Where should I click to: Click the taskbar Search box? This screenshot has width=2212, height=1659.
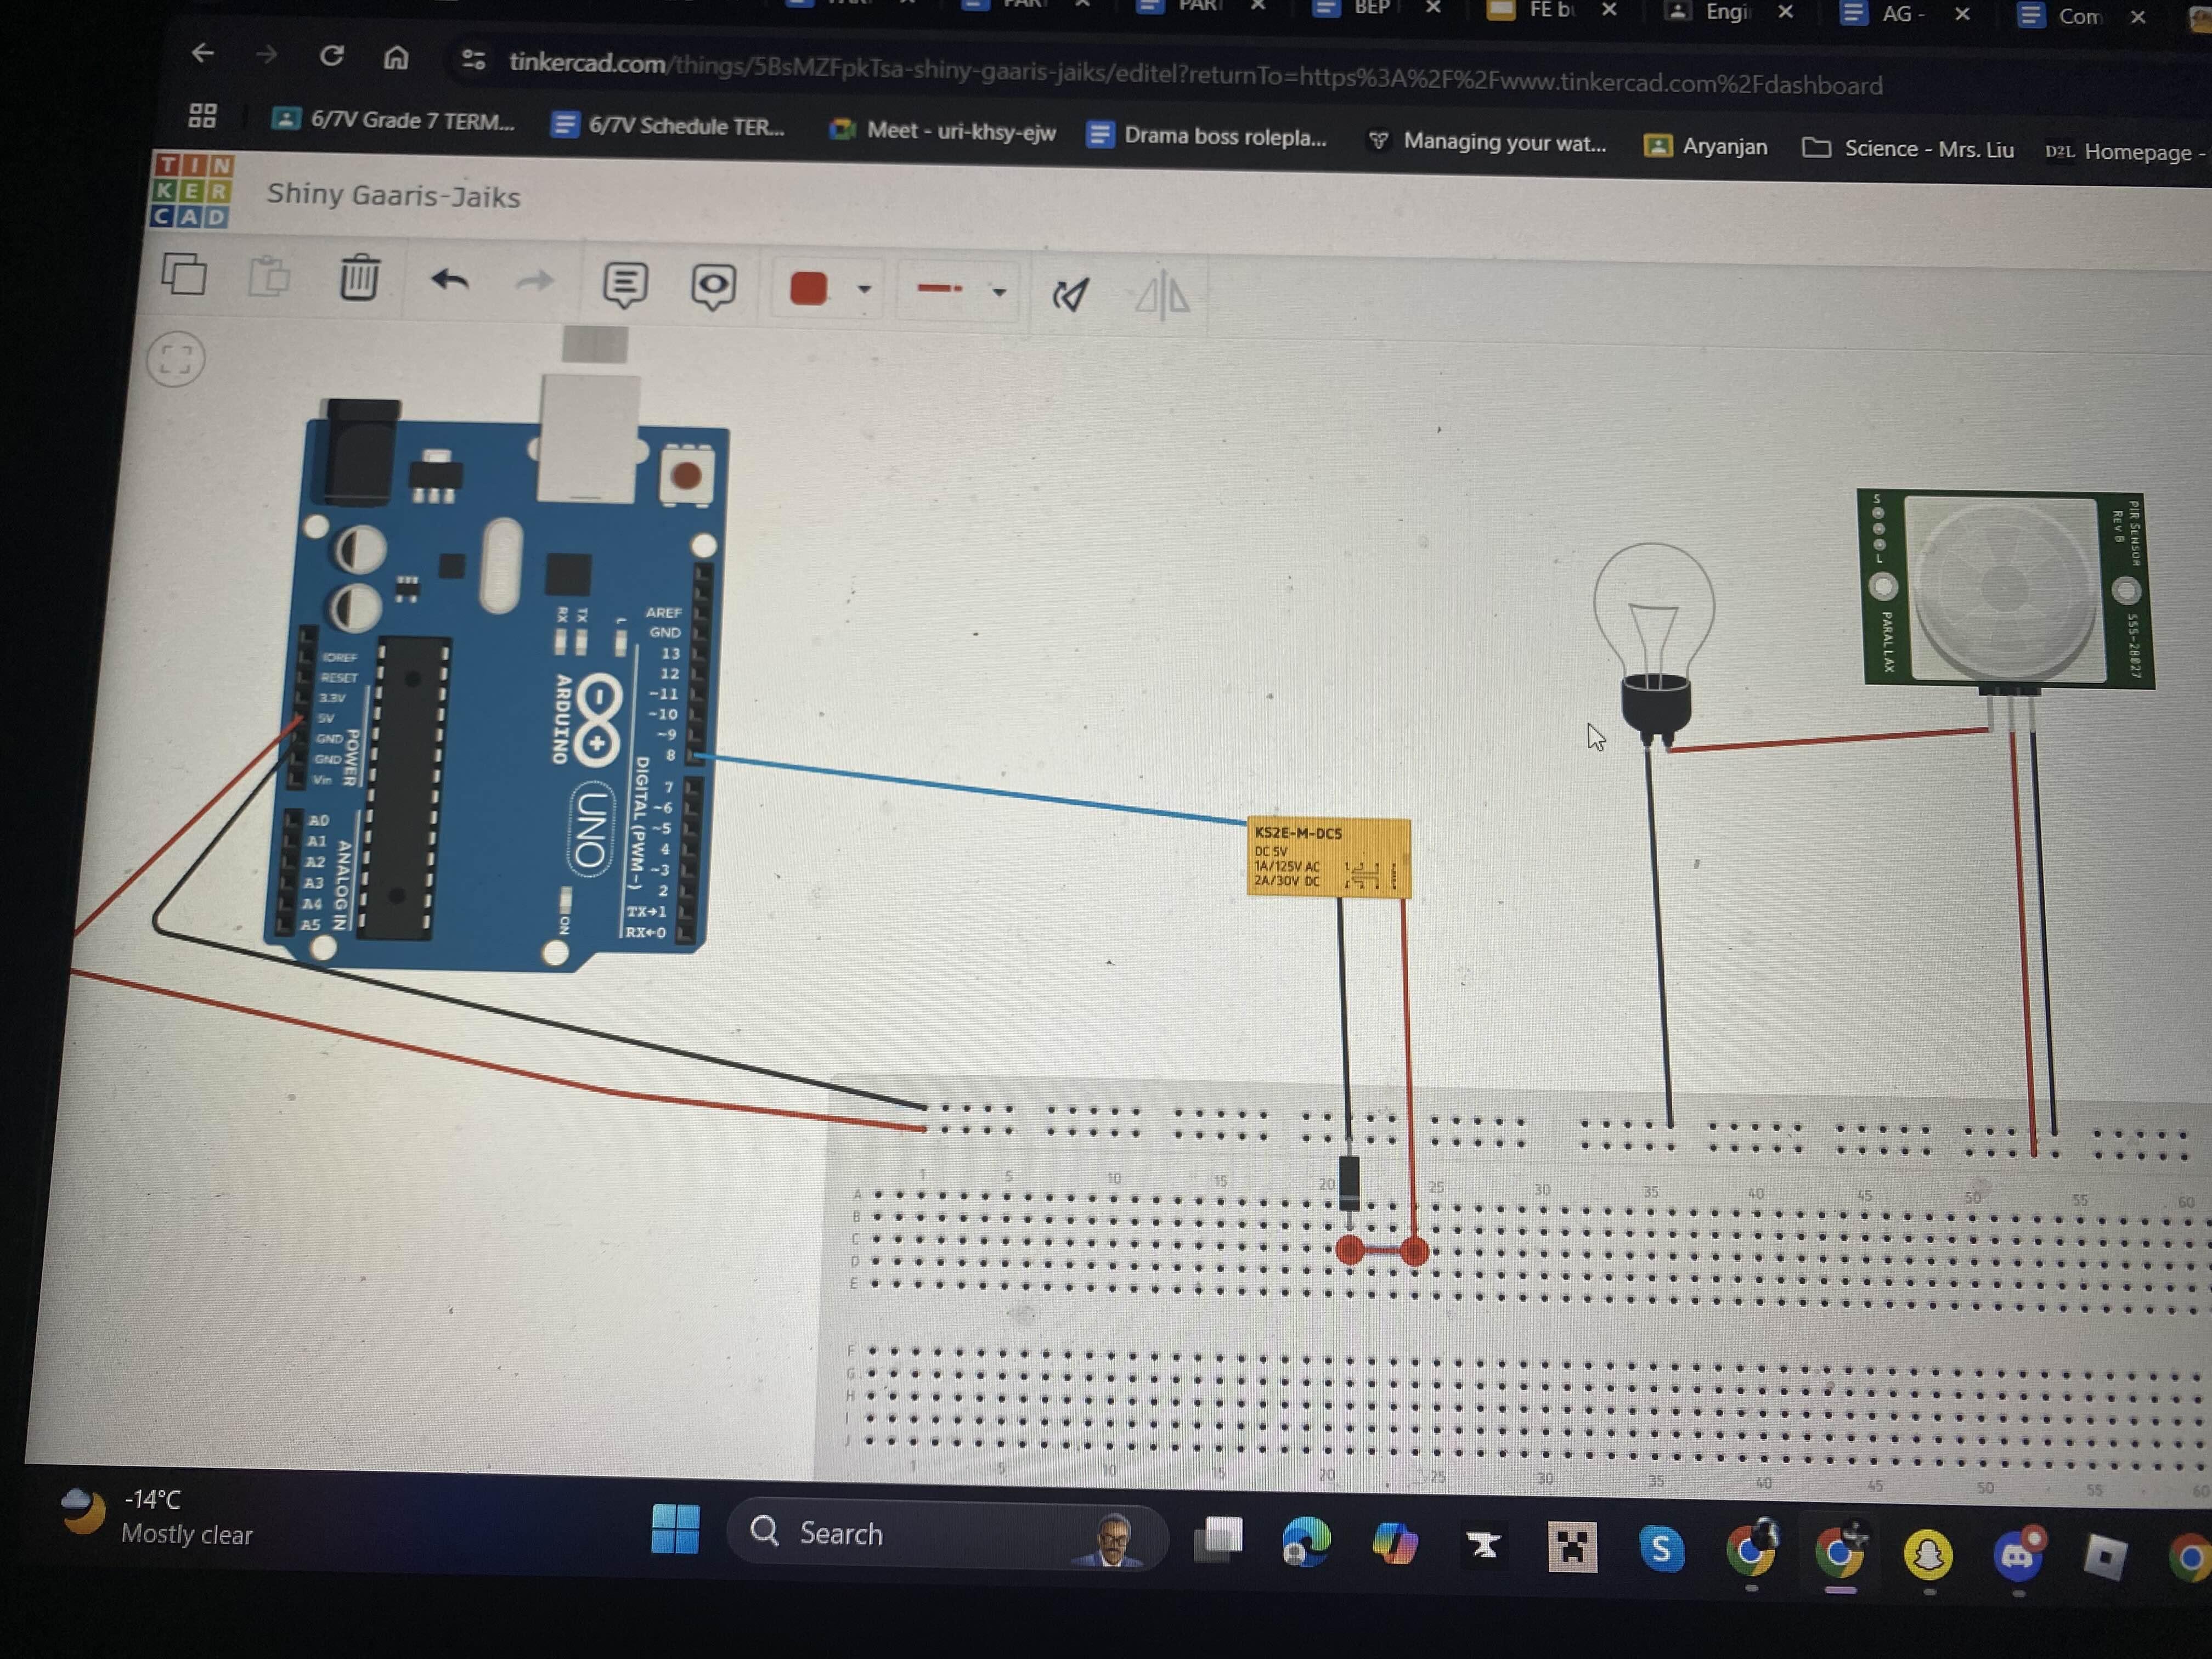click(x=946, y=1534)
